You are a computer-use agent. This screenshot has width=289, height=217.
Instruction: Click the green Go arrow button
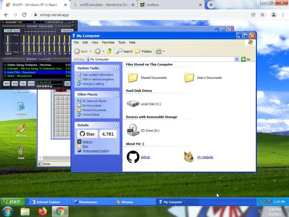click(x=243, y=59)
